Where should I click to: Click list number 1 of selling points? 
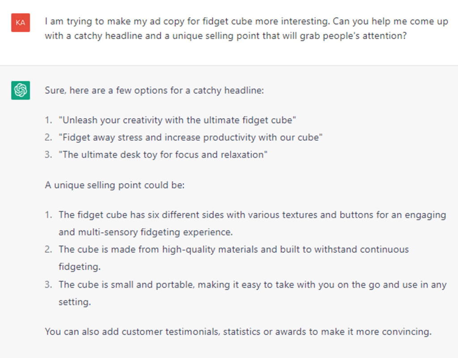coord(48,215)
